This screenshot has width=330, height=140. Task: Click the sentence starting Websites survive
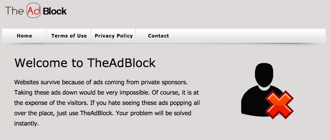(101, 82)
